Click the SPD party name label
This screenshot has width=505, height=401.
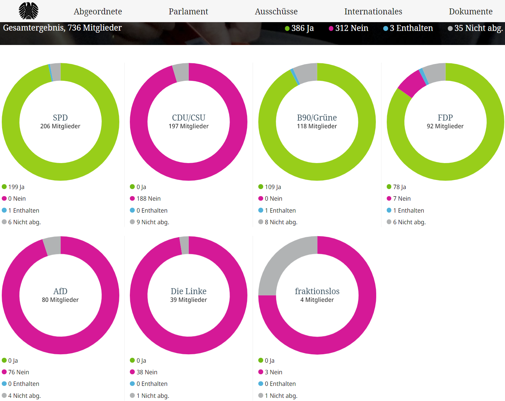click(x=60, y=117)
